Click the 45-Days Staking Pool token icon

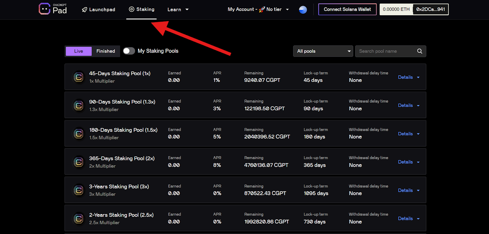[x=79, y=77]
